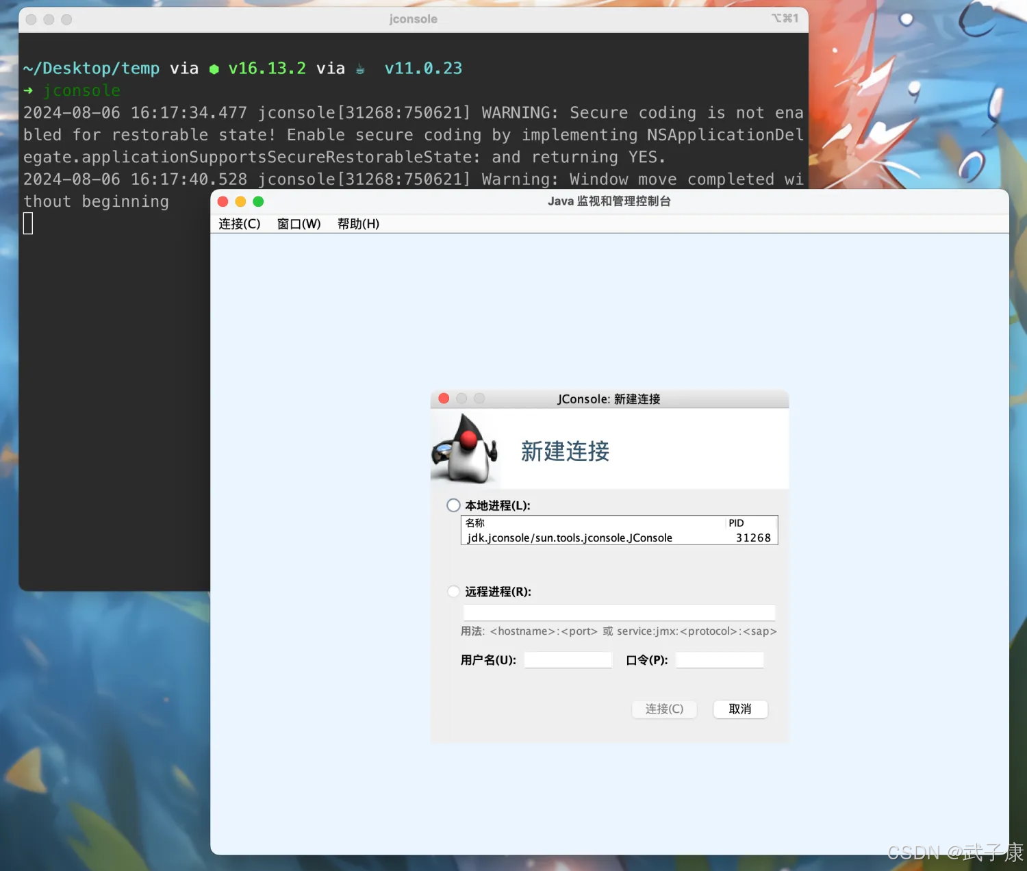The height and width of the screenshot is (871, 1027).
Task: Click the PID value 31268
Action: point(753,538)
